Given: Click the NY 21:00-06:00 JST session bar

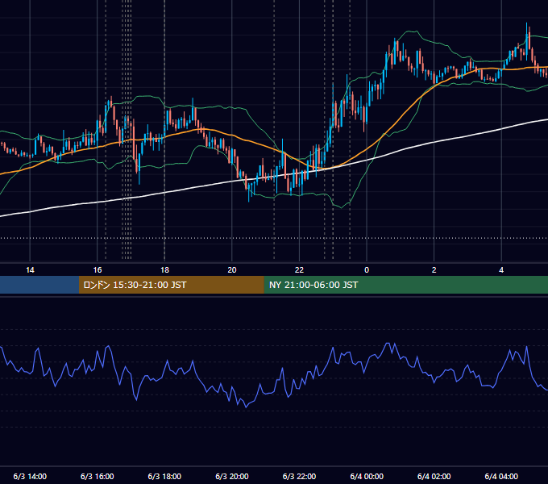Looking at the screenshot, I should (405, 285).
